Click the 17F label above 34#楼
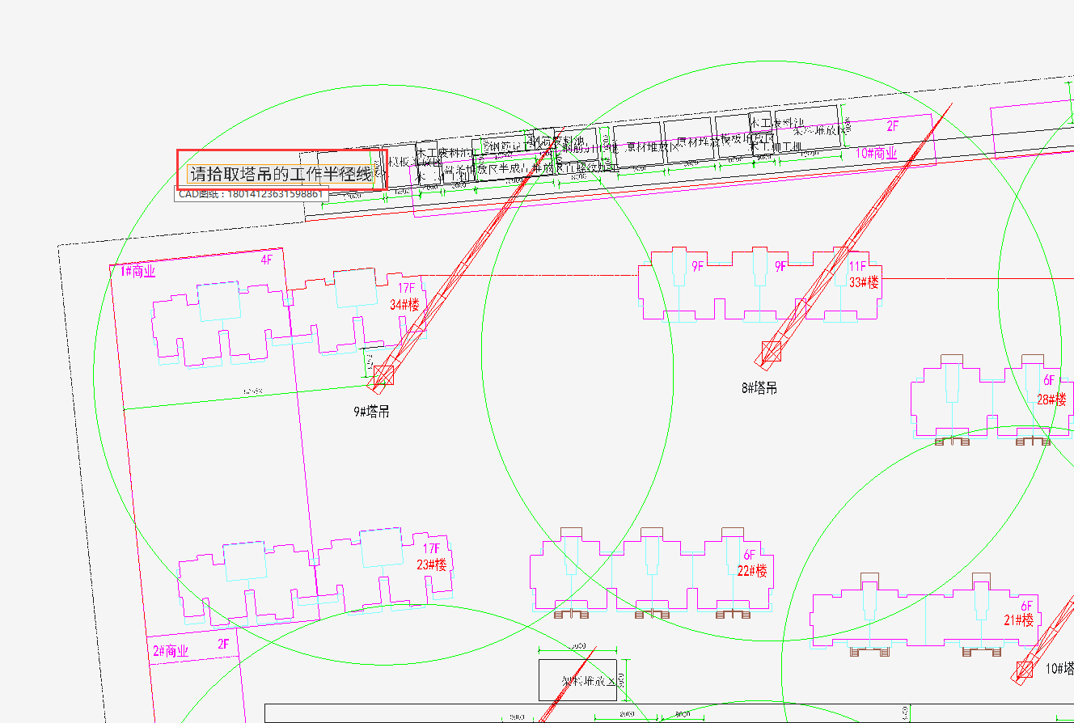The height and width of the screenshot is (723, 1074). tap(406, 288)
